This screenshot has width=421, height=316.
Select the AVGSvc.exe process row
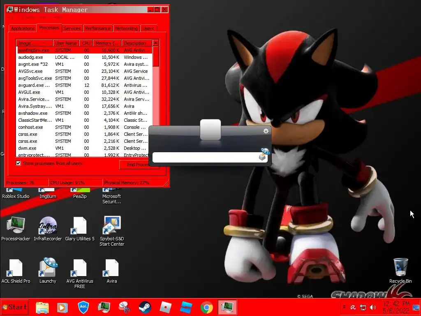[x=84, y=71]
